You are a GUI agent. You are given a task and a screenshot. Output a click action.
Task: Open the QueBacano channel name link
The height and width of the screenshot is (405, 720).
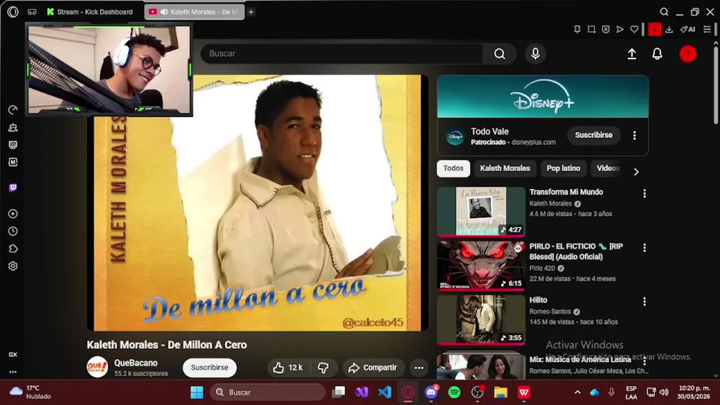[x=136, y=363]
